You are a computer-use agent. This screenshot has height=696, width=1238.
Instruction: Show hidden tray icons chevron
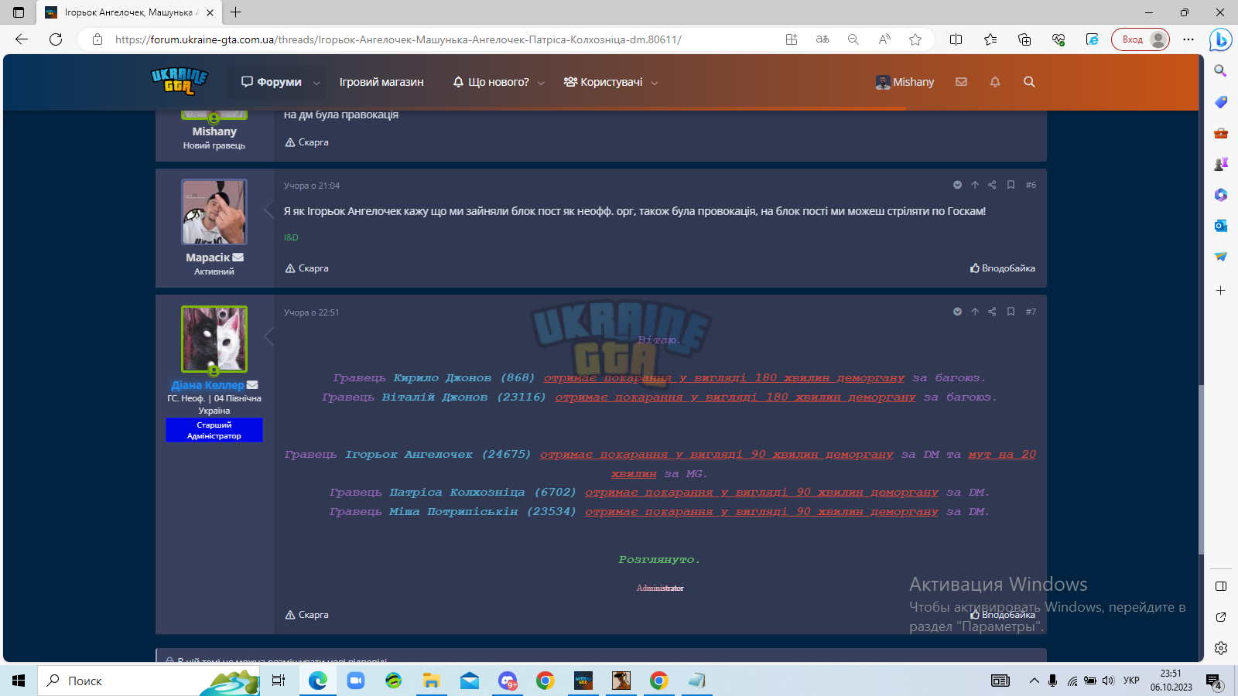click(x=1035, y=681)
